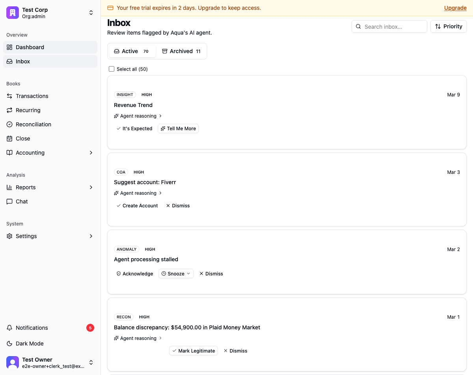This screenshot has width=473, height=375.
Task: Go to Reconciliation check-circle icon
Action: (9, 124)
